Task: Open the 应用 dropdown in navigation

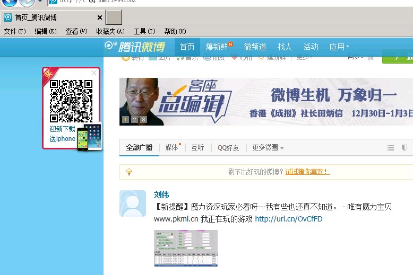Action: (339, 47)
